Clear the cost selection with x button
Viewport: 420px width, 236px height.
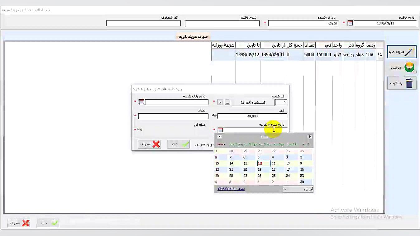pyautogui.click(x=220, y=102)
